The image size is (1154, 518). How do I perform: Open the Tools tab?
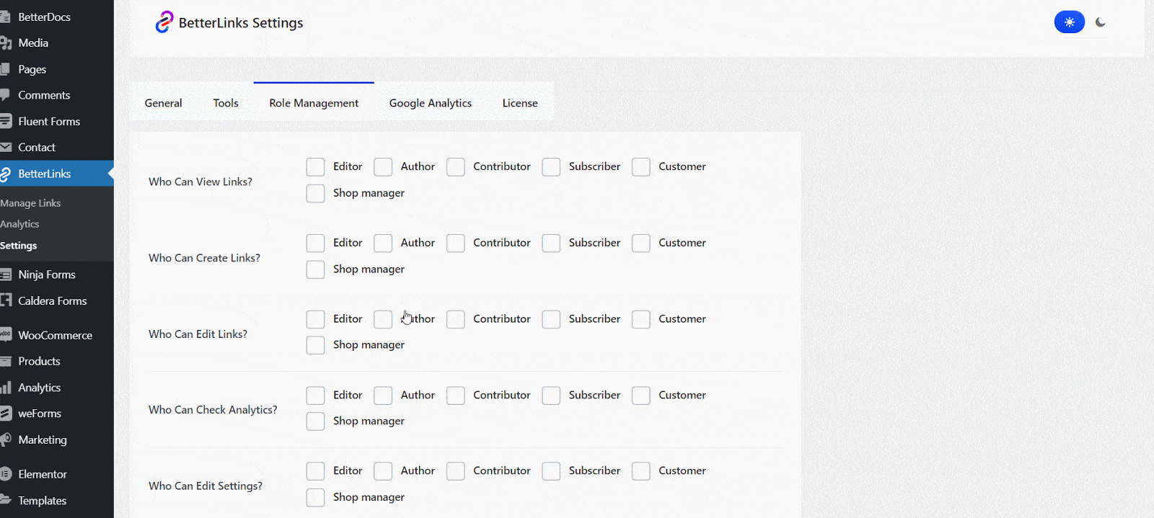click(x=226, y=103)
